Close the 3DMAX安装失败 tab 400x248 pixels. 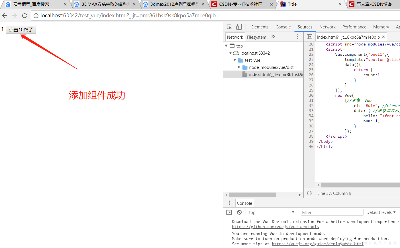click(134, 4)
